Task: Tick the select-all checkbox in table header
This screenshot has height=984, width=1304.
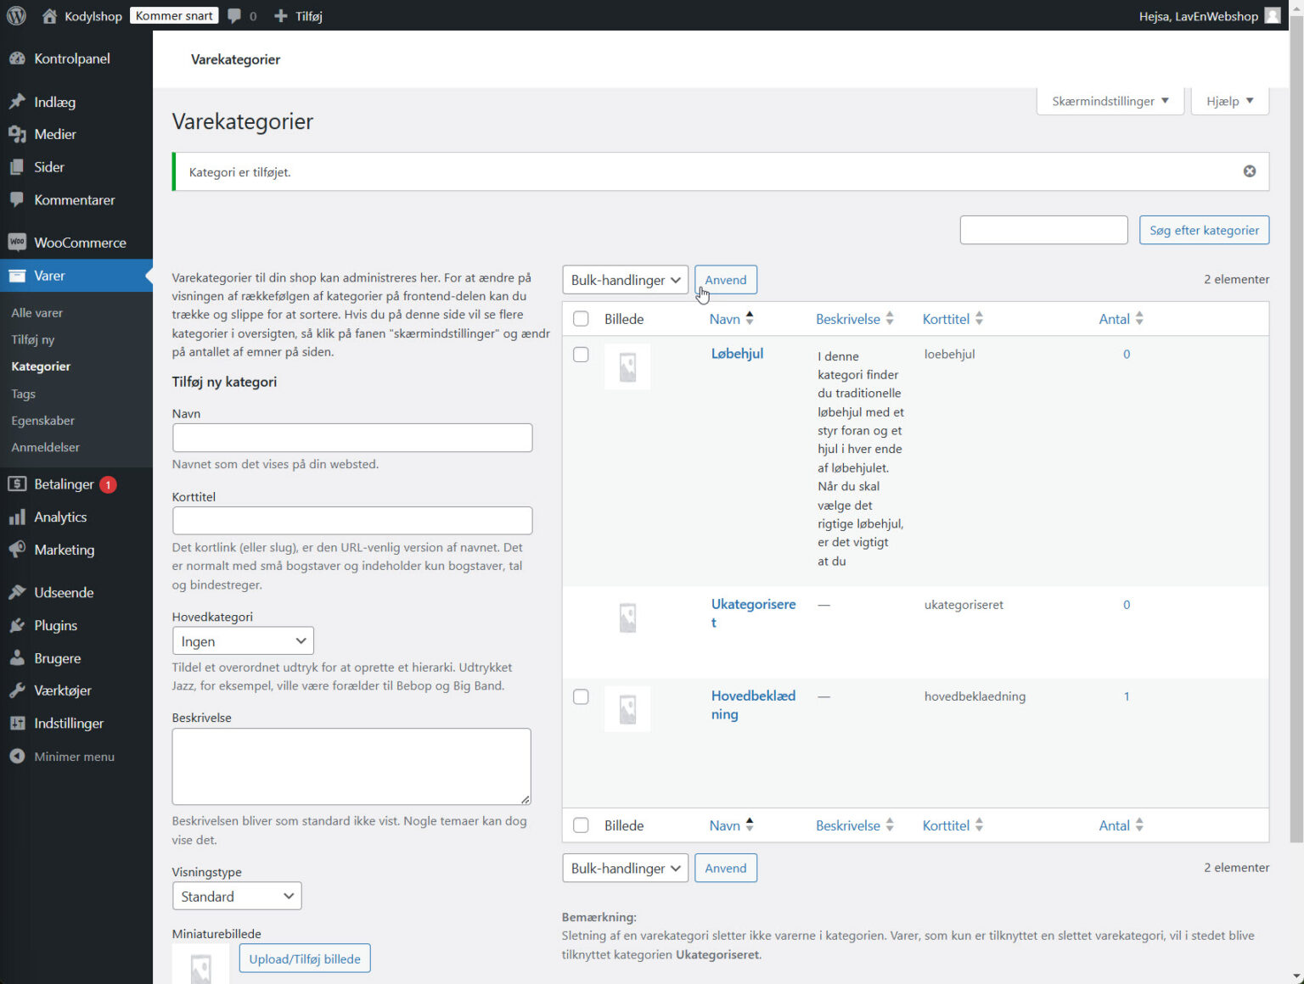Action: [581, 319]
